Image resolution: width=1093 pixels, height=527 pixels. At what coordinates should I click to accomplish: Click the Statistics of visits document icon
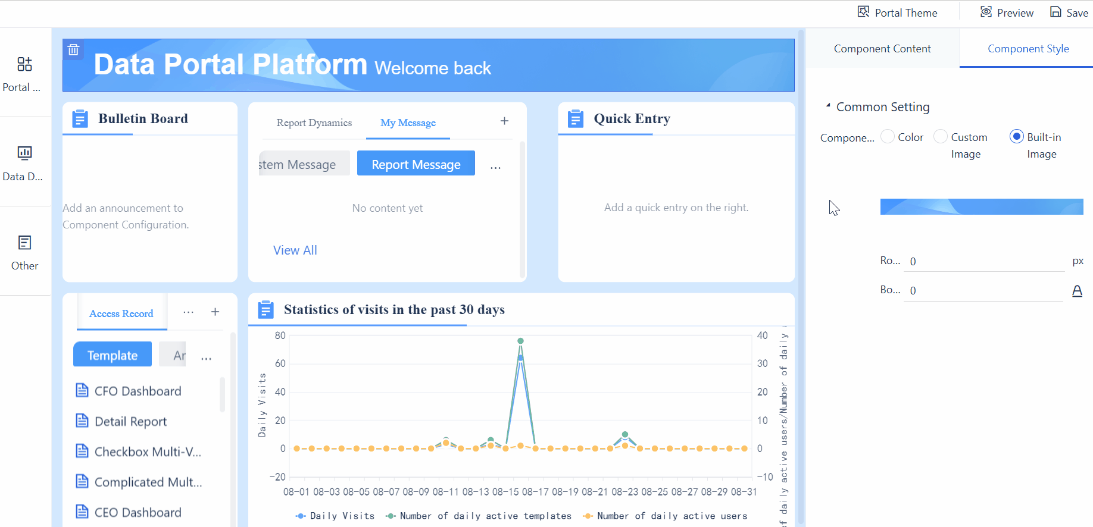[x=266, y=310]
